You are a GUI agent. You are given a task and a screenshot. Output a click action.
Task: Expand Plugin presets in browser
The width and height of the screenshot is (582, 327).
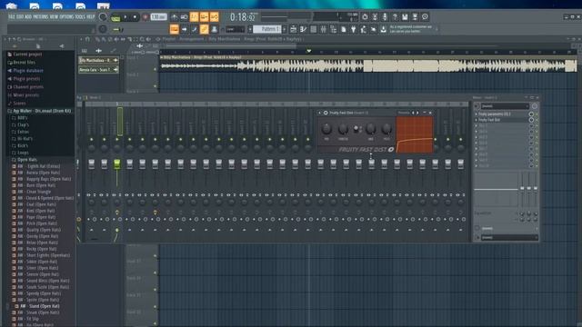[x=26, y=79]
